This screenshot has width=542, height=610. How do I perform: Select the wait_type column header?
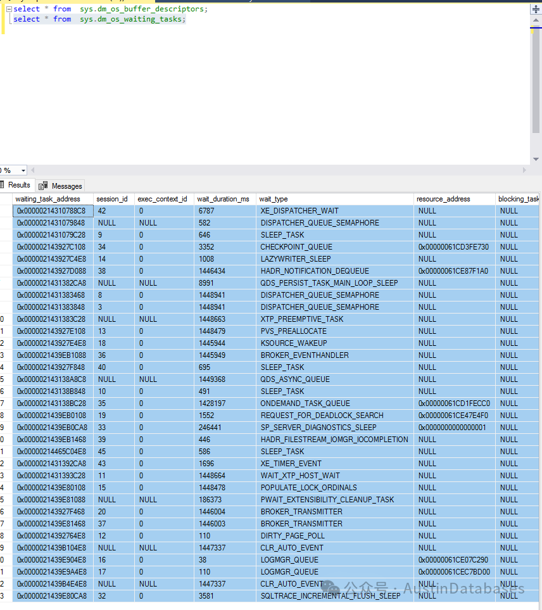(x=335, y=199)
